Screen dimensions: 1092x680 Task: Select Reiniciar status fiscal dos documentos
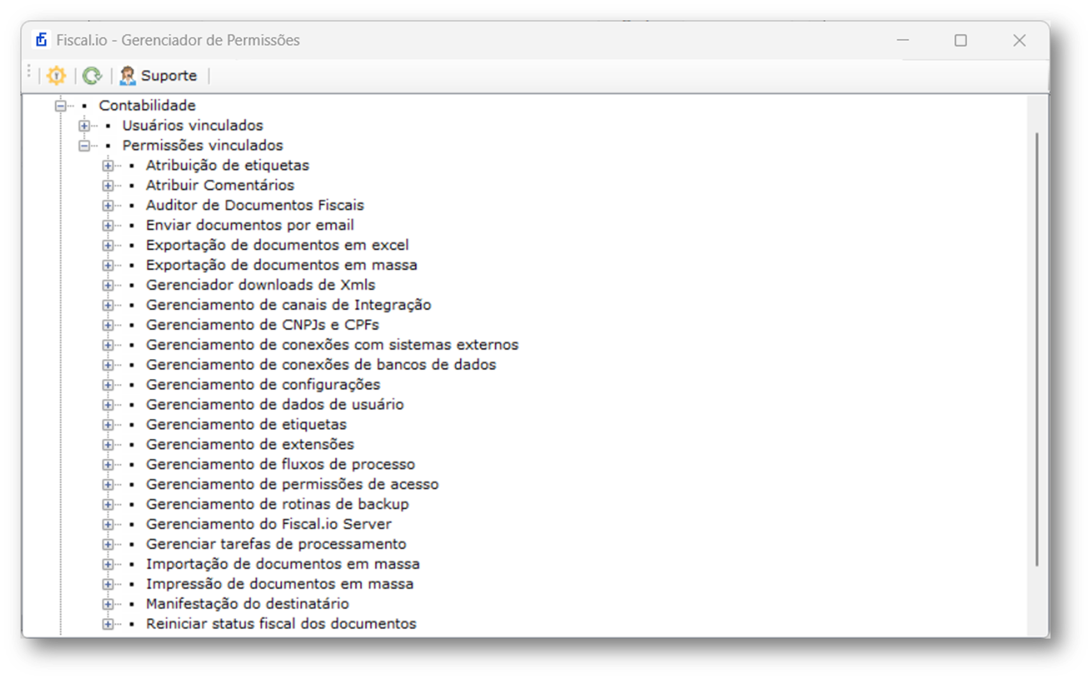click(x=281, y=624)
